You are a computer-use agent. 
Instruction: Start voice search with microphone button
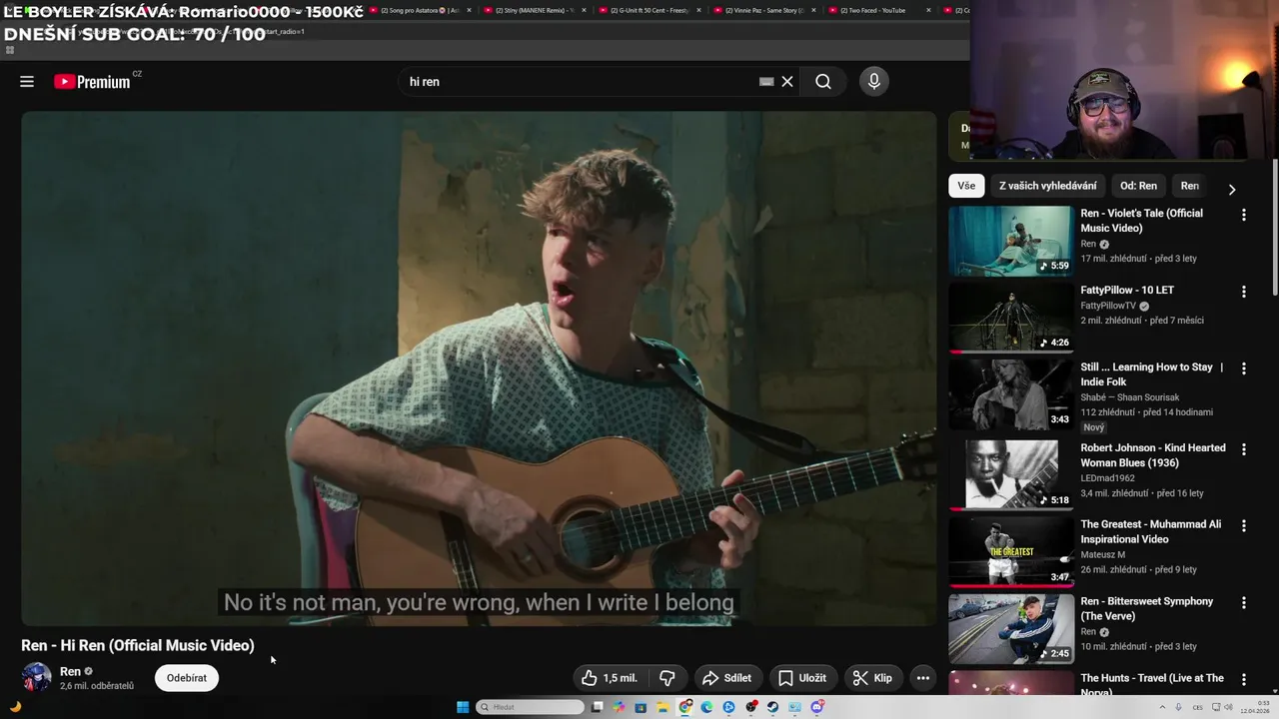click(x=874, y=82)
